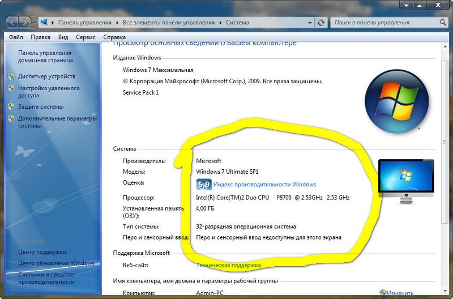Open 'Техническая поддержка' website link

tap(228, 265)
